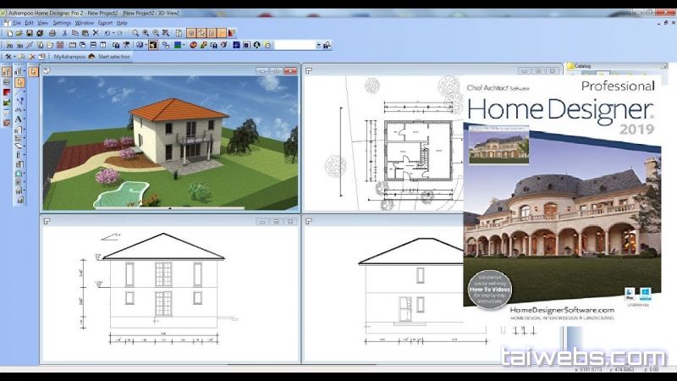Click the clock icon in view toolbar

(x=267, y=45)
